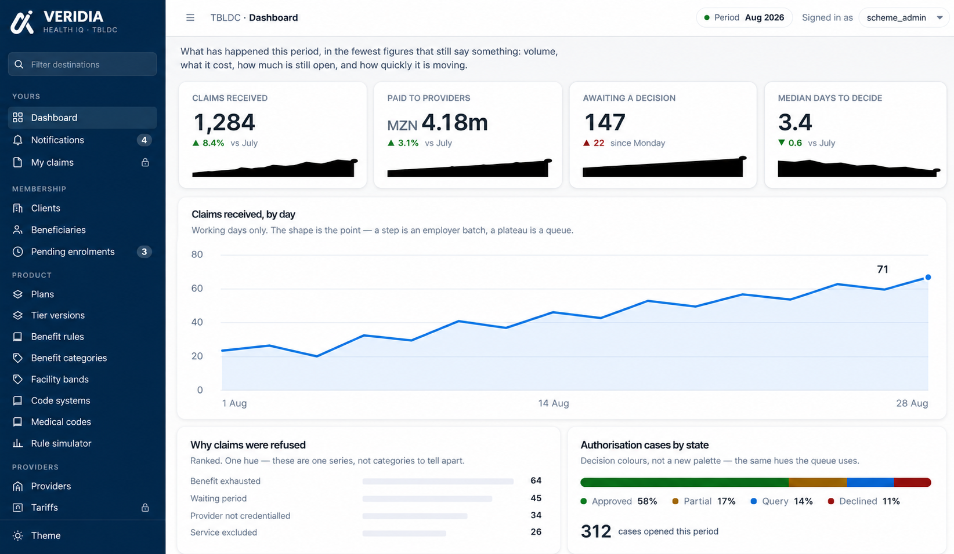Screen dimensions: 954x554
Task: Click the Medical codes book icon
Action: (x=18, y=422)
